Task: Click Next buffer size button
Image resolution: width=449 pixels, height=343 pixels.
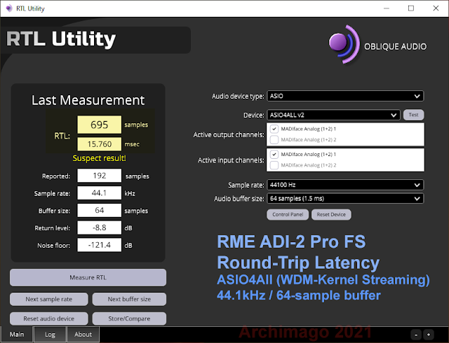Action: 129,300
